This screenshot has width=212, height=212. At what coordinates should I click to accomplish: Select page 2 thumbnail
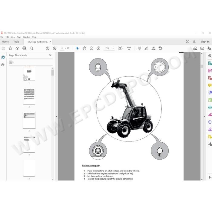point(29,96)
